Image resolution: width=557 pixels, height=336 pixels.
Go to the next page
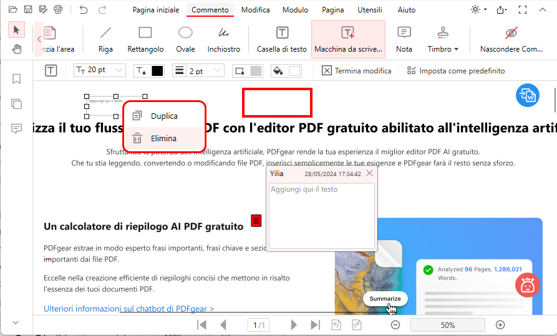(293, 325)
